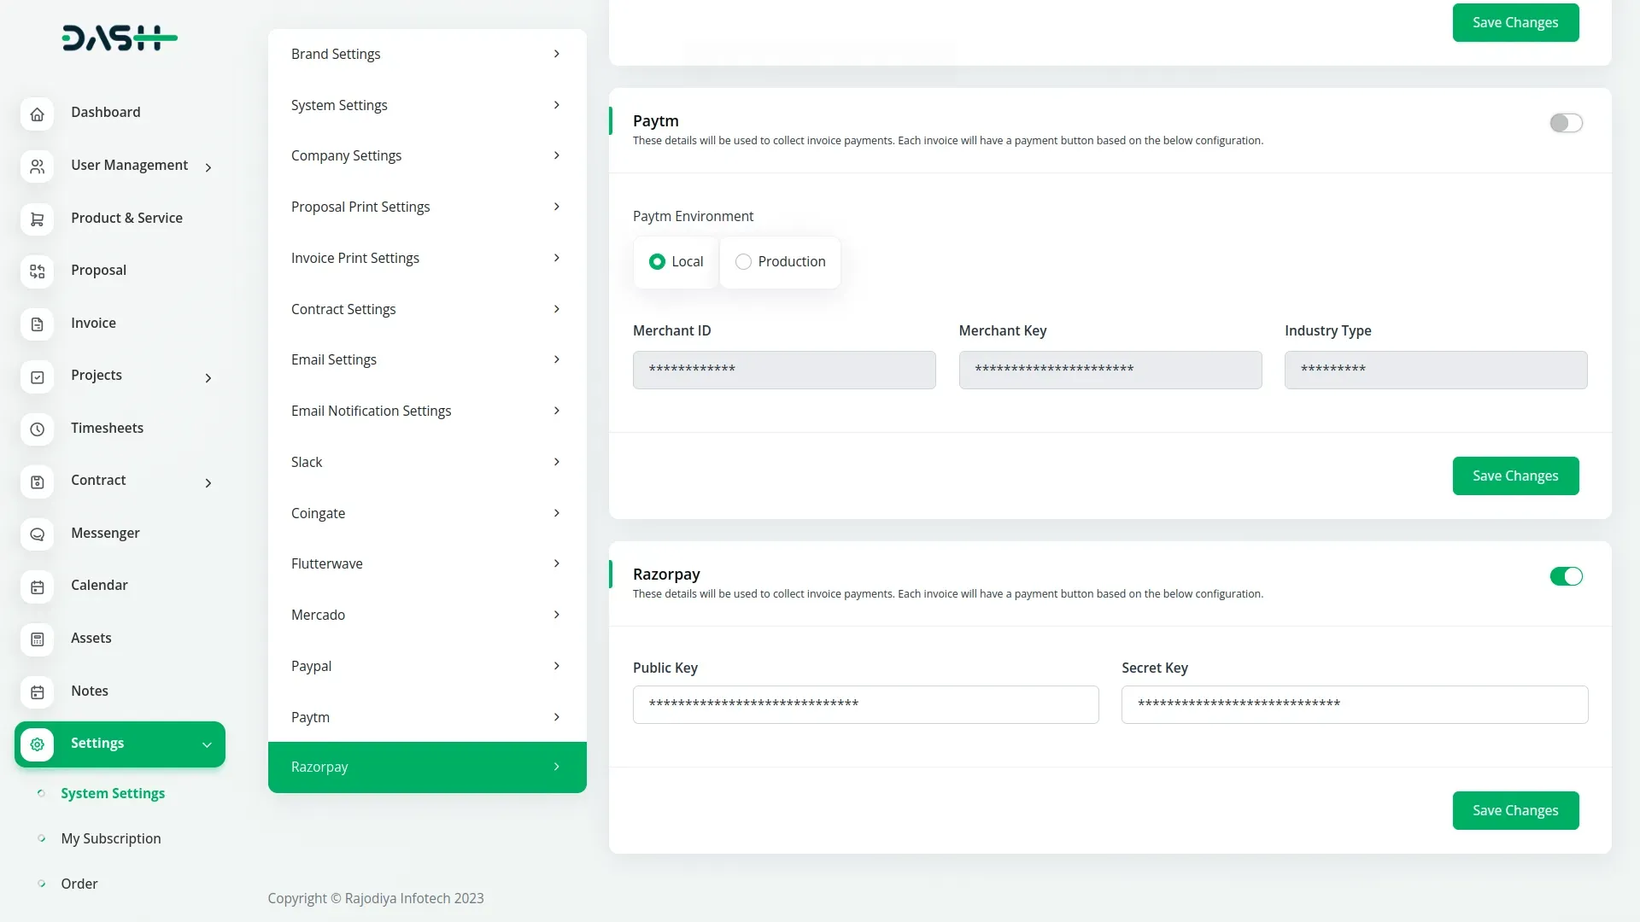This screenshot has height=922, width=1640.
Task: Click the Timesheets clock icon
Action: pyautogui.click(x=37, y=429)
